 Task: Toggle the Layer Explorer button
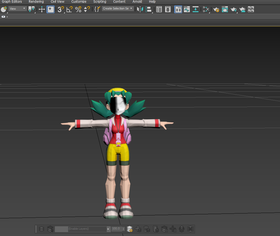click(x=168, y=9)
